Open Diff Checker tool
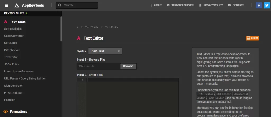This screenshot has width=271, height=117. click(12, 50)
